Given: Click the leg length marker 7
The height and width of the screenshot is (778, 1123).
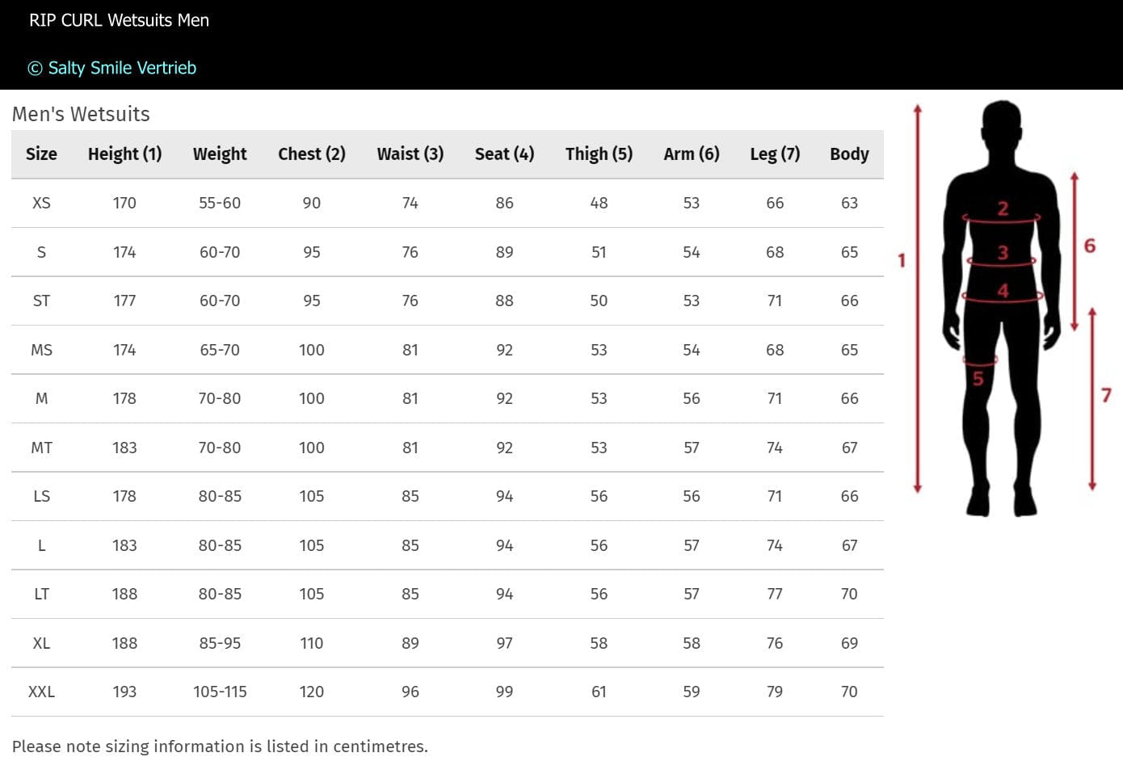Looking at the screenshot, I should (x=1106, y=395).
